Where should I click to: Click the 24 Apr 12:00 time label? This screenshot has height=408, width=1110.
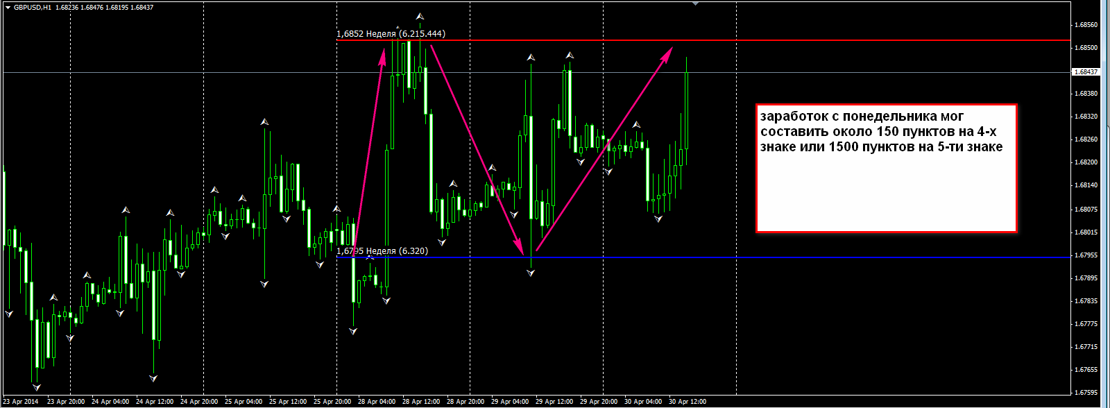coord(155,402)
